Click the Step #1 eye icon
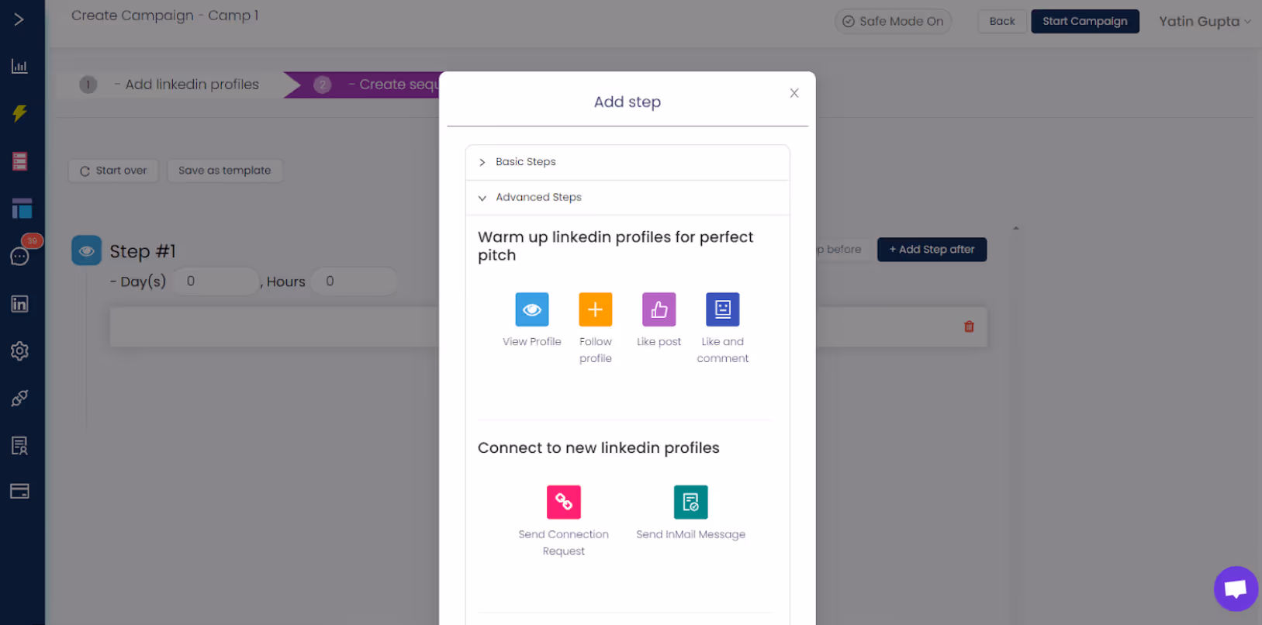The width and height of the screenshot is (1262, 625). (87, 250)
